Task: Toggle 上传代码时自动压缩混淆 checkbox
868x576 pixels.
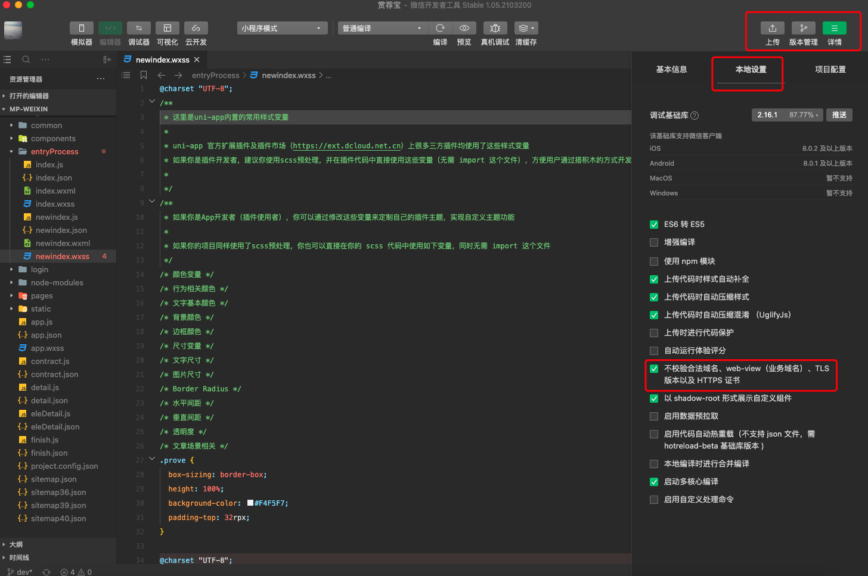Action: click(654, 315)
